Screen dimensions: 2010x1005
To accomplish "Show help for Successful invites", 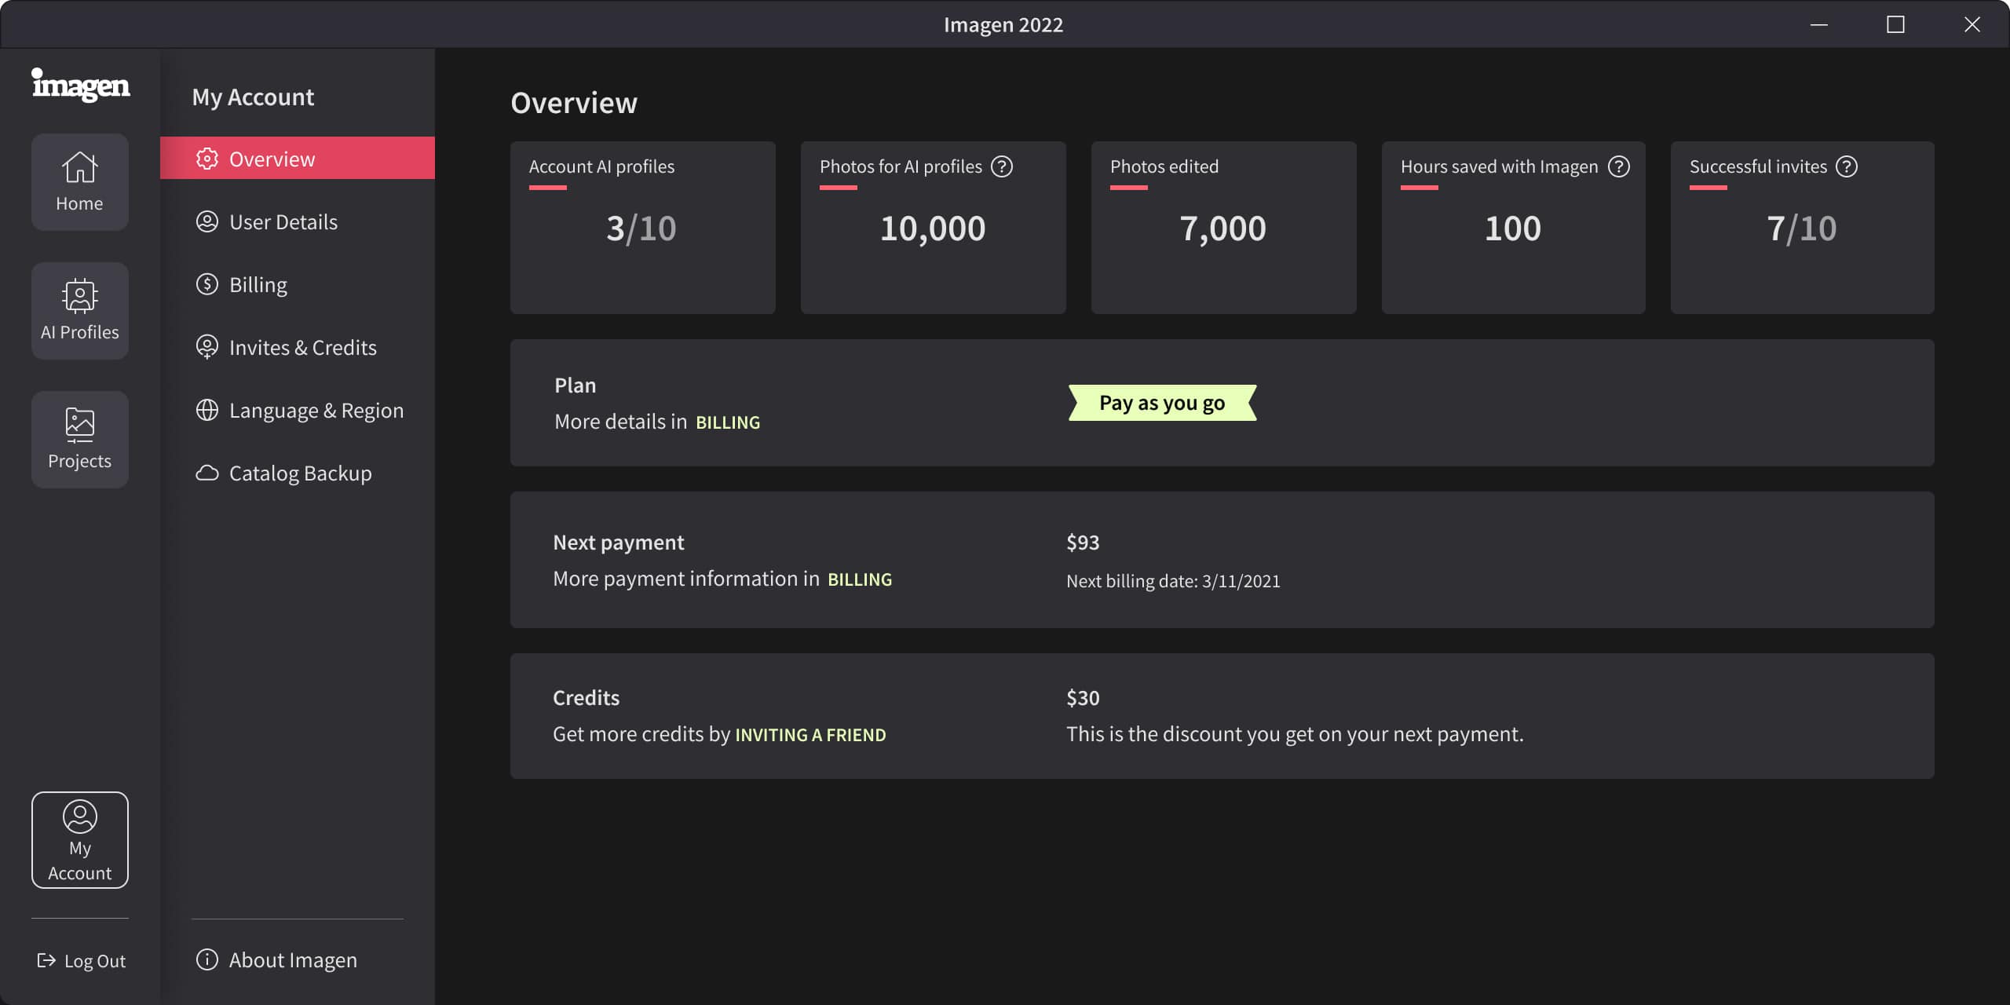I will pos(1846,166).
